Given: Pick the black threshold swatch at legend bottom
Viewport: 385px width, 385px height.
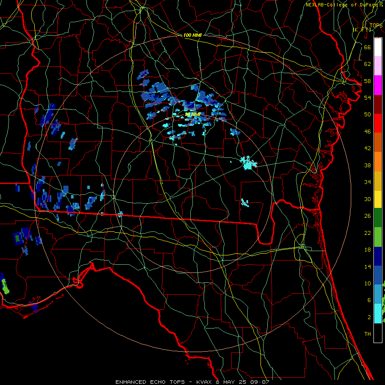Looking at the screenshot, I should [x=378, y=333].
